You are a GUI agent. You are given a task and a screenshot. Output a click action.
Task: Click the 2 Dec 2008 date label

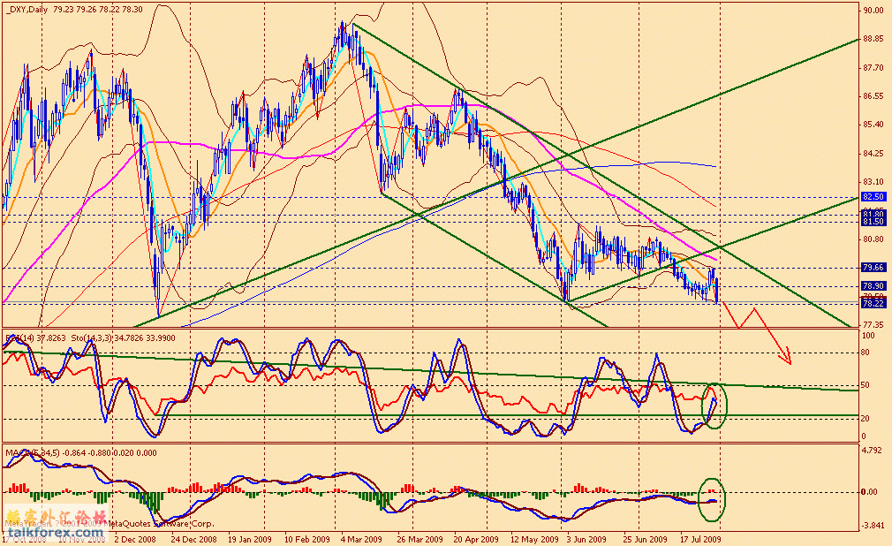135,539
